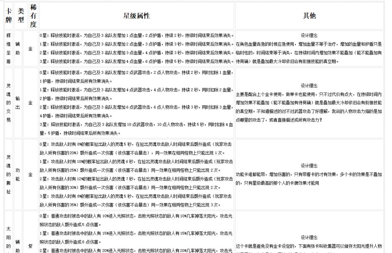Click the 输出 type cell
Screen dimensions: 392x253
18,103
